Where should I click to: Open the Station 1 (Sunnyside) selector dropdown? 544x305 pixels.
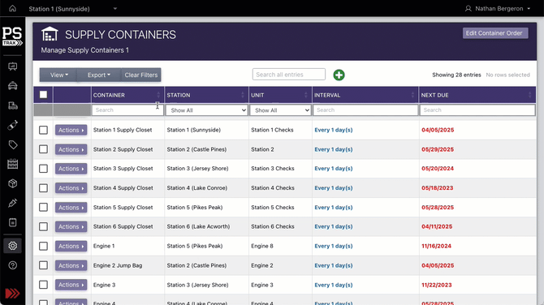pos(73,9)
